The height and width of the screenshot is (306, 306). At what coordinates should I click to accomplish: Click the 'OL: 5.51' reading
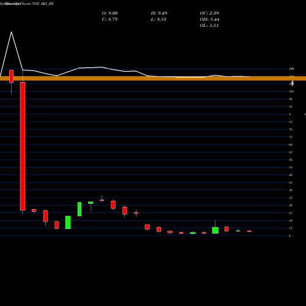(x=209, y=26)
